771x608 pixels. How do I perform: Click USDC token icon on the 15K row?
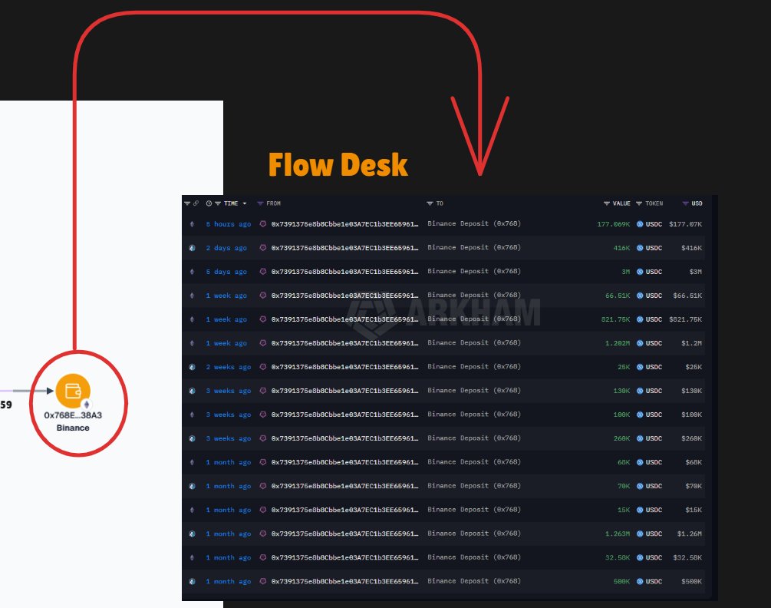pyautogui.click(x=640, y=510)
